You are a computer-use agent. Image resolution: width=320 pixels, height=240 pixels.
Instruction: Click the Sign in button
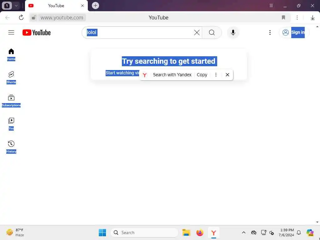pyautogui.click(x=294, y=32)
